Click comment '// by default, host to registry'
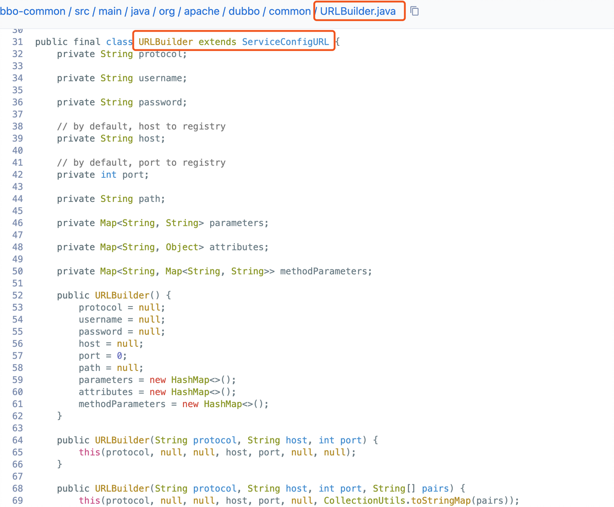Image resolution: width=614 pixels, height=507 pixels. tap(141, 127)
